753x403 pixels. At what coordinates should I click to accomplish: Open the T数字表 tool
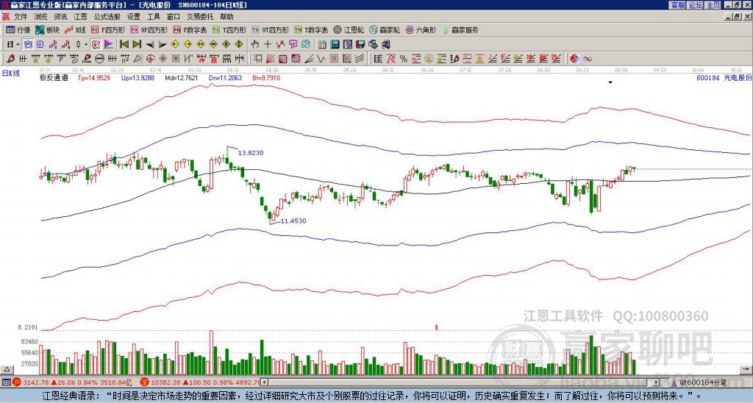point(311,29)
